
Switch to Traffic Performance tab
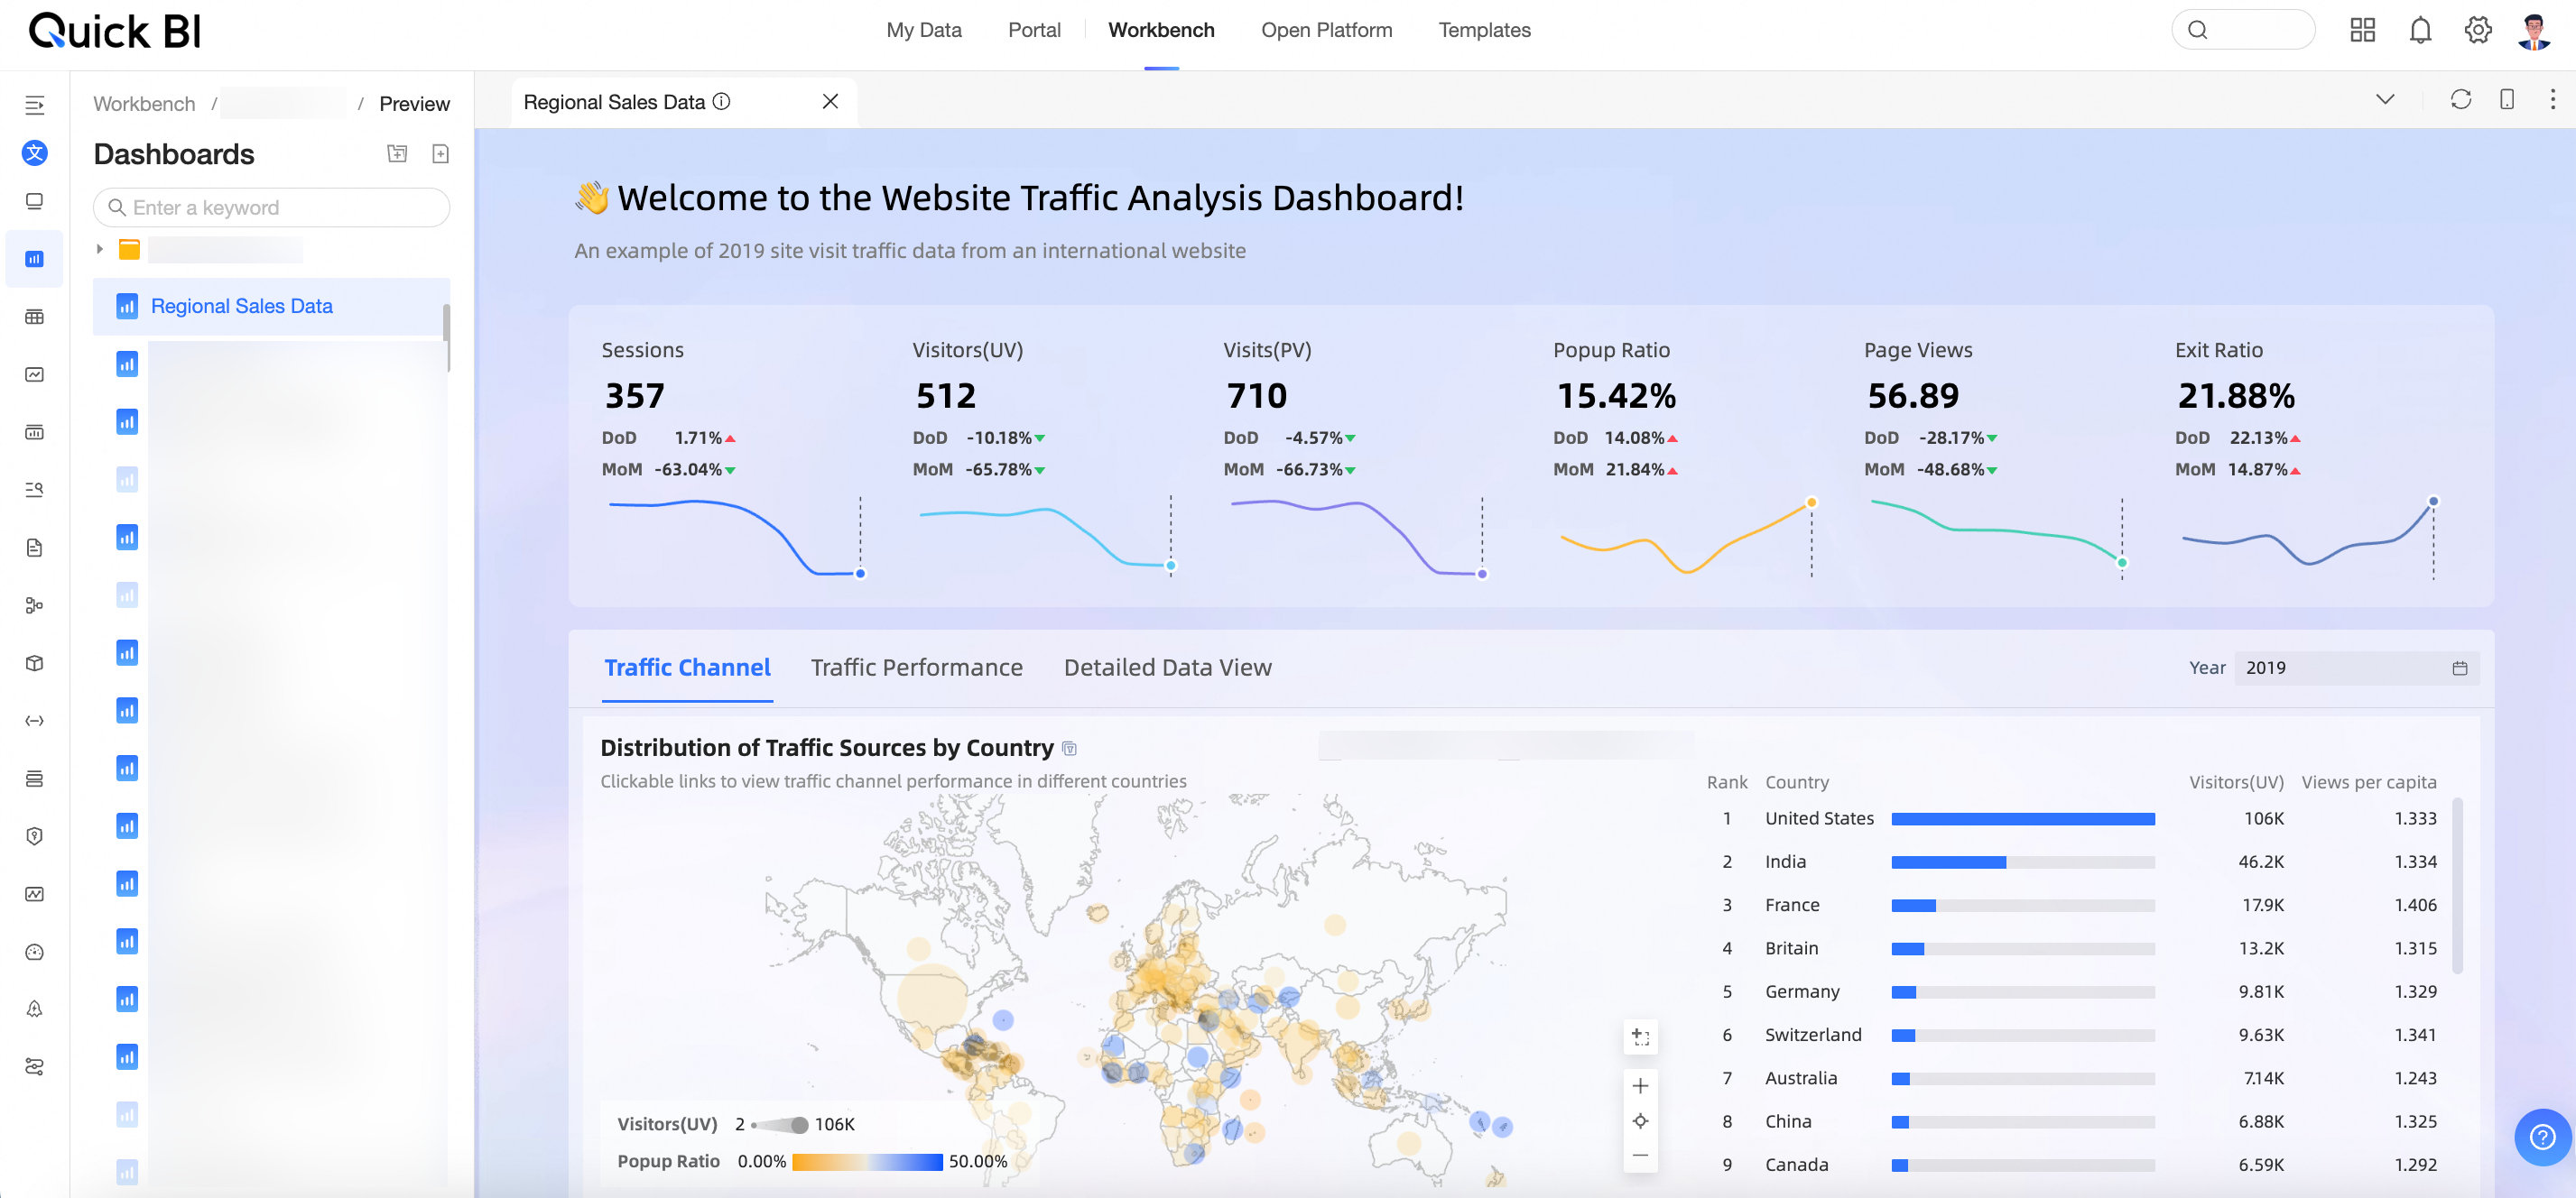pyautogui.click(x=916, y=668)
